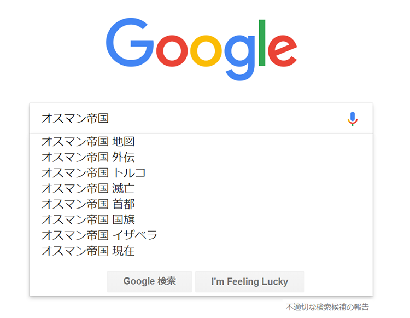Click the green letter l in the logo
The image size is (410, 318).
[262, 43]
